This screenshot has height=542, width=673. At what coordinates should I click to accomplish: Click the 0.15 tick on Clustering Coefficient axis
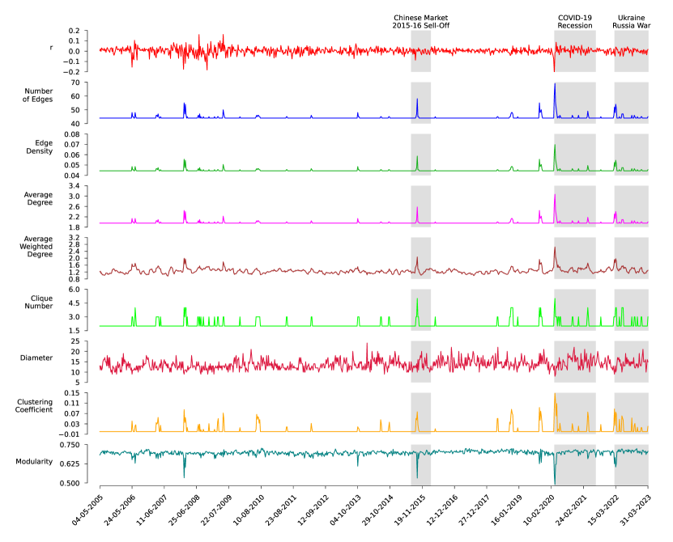[73, 393]
